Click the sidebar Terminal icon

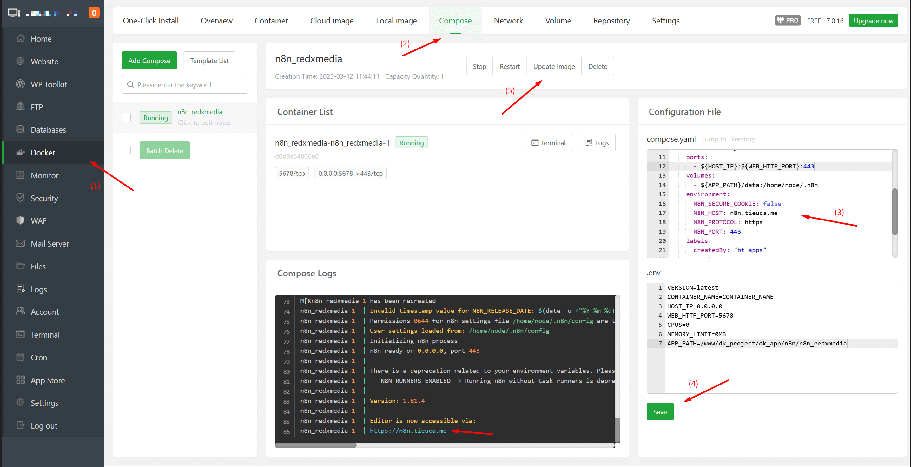(x=21, y=334)
